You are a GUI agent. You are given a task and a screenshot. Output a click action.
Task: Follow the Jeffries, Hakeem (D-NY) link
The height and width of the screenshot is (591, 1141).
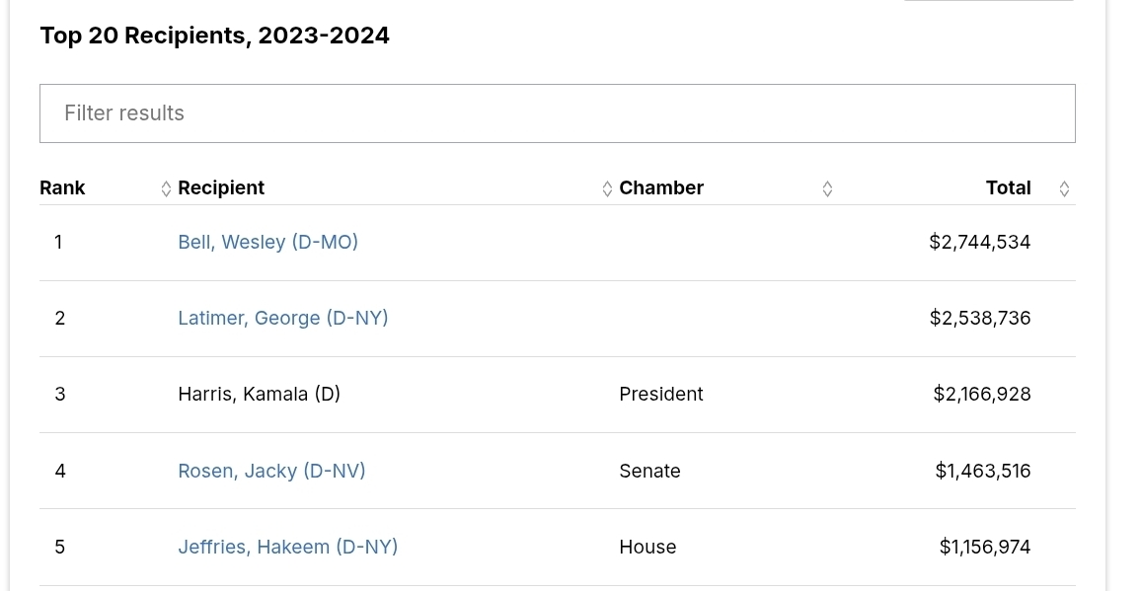click(288, 547)
